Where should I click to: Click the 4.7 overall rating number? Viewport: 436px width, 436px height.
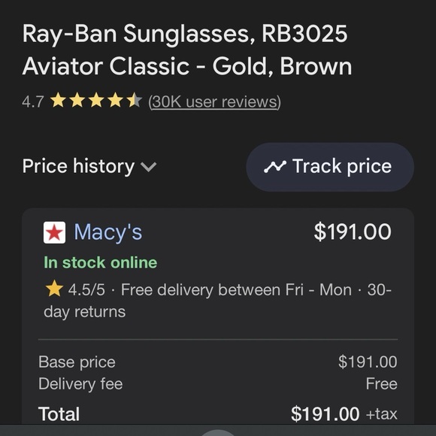click(x=33, y=101)
